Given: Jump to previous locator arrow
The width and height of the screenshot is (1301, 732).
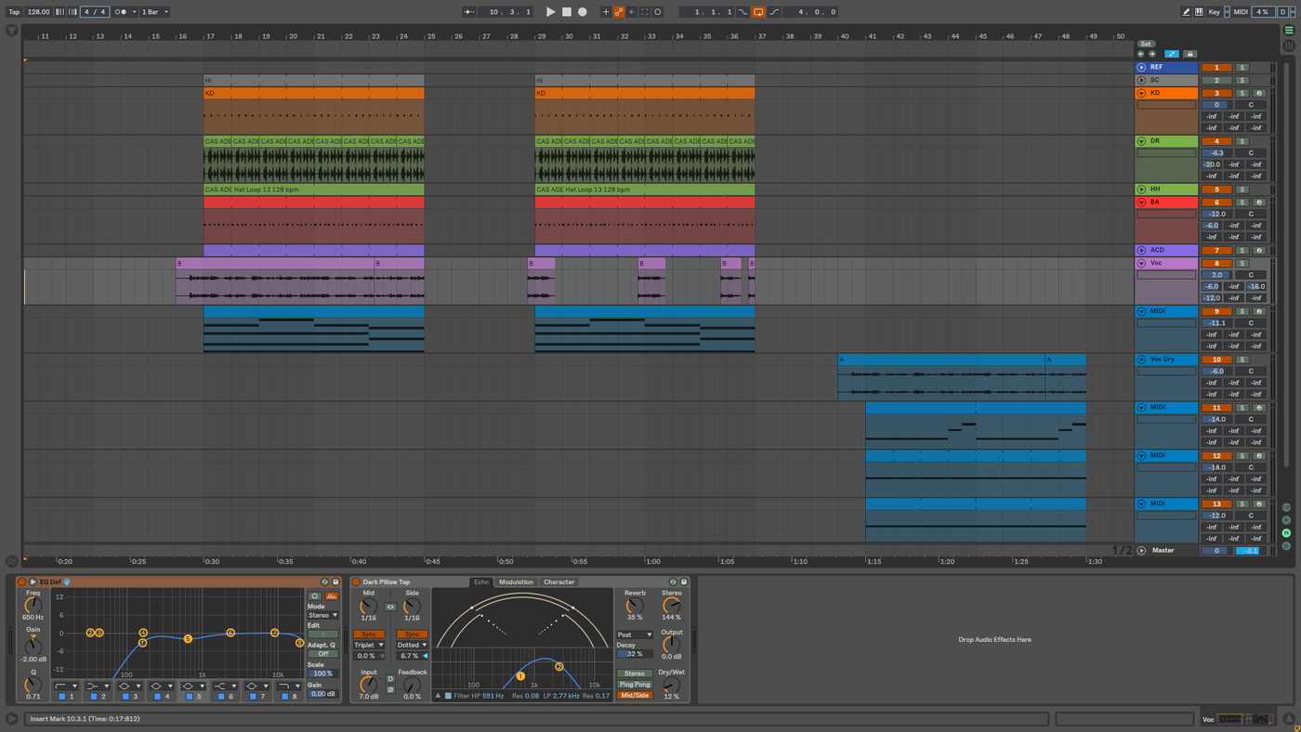Looking at the screenshot, I should [1141, 54].
